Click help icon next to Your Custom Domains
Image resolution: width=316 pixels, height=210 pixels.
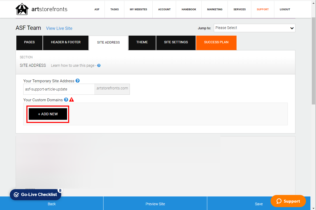click(66, 100)
